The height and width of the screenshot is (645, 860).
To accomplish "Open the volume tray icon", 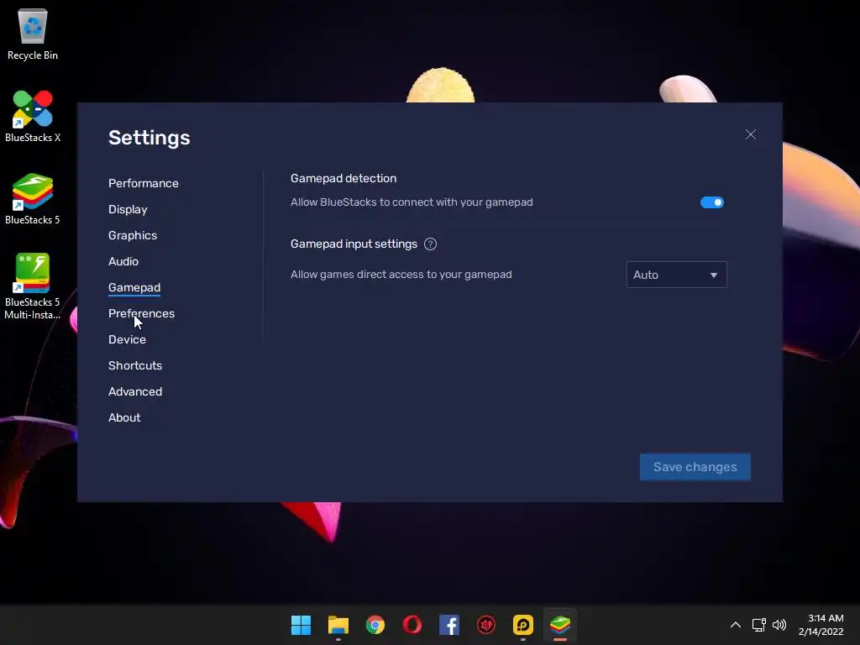I will [x=779, y=625].
